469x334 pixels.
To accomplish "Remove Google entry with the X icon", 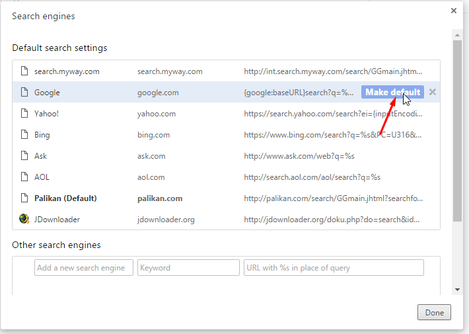I will click(x=433, y=92).
